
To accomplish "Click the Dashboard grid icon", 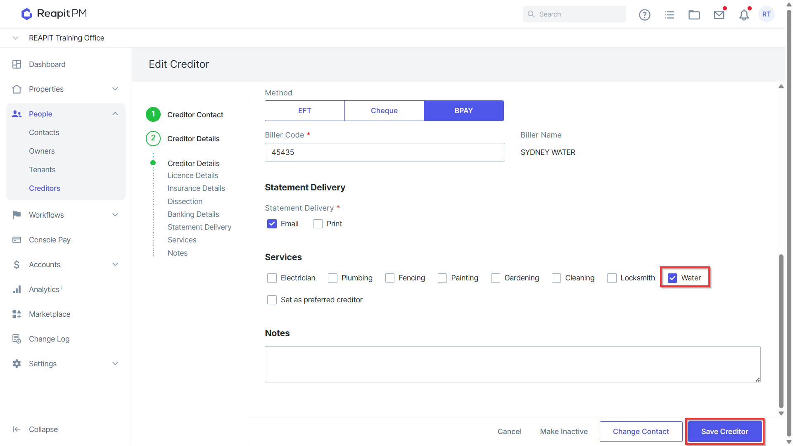I will coord(17,64).
